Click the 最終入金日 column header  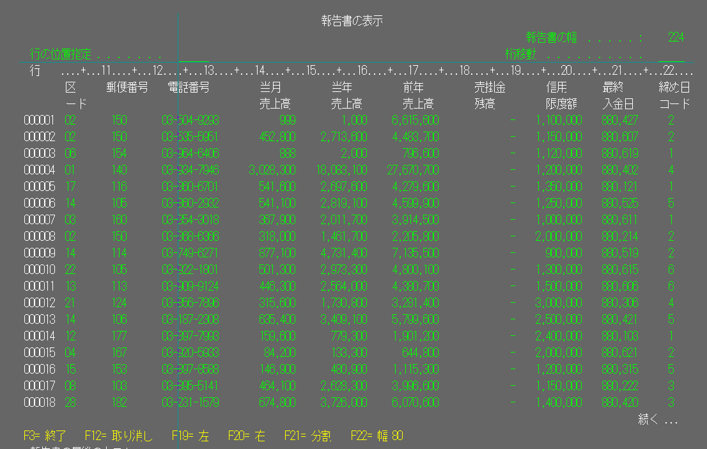pos(618,95)
